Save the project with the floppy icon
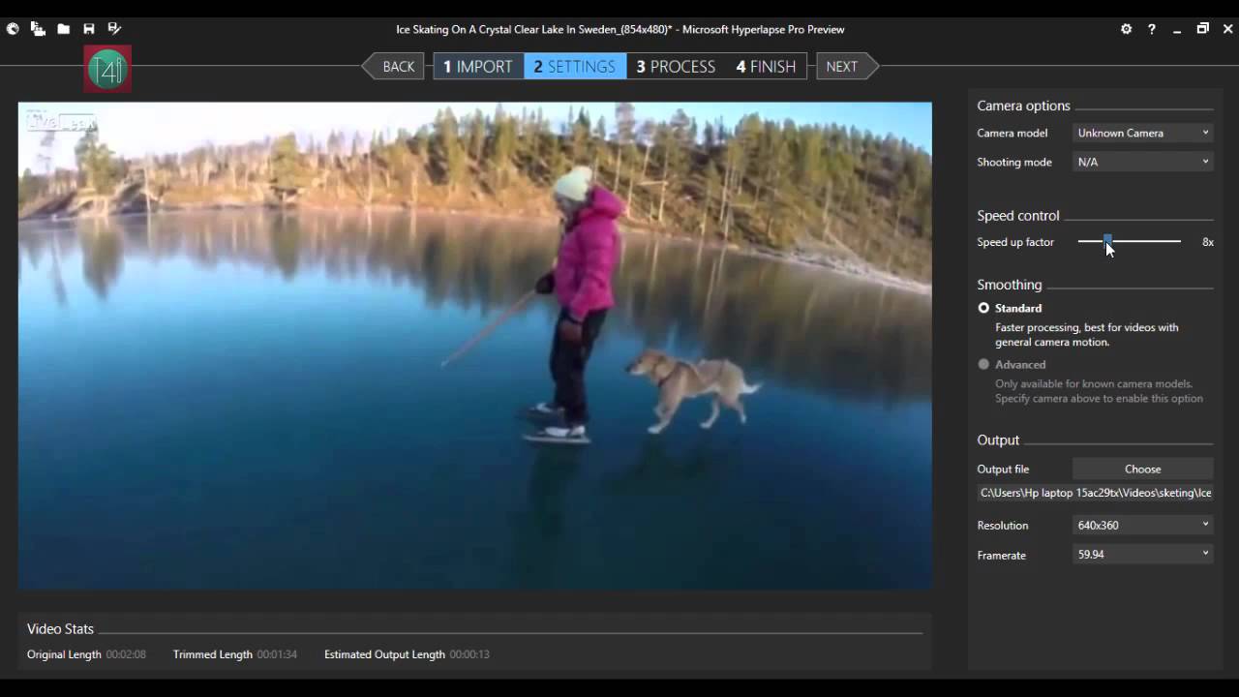Image resolution: width=1239 pixels, height=697 pixels. point(89,29)
